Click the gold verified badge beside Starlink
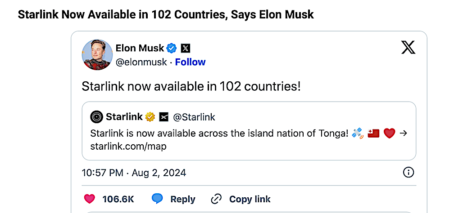Screen dimensions: 454x213 pyautogui.click(x=150, y=117)
